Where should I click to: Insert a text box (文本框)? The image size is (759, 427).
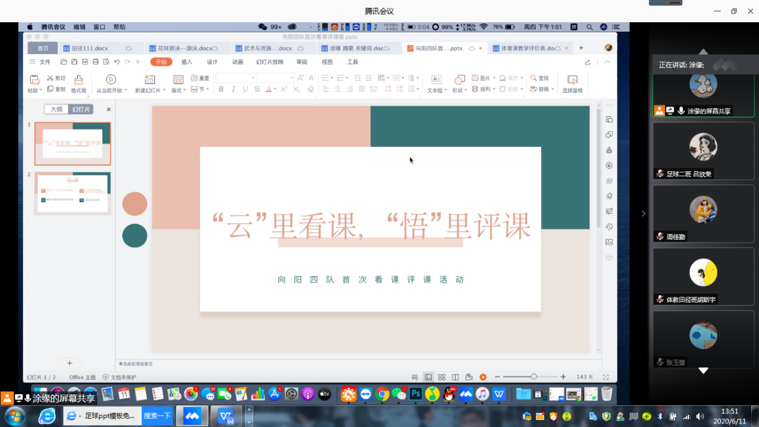pos(436,80)
